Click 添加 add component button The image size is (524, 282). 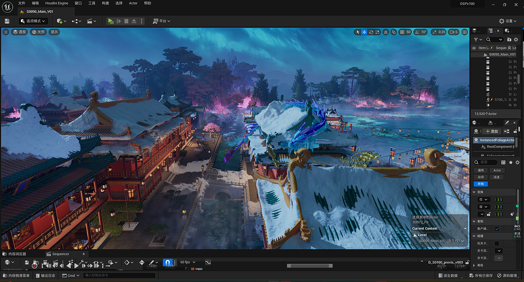[492, 131]
